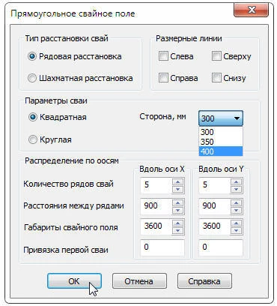Viewport: 277px width, 306px height.
Task: Increase row count along X axis
Action: tap(178, 182)
